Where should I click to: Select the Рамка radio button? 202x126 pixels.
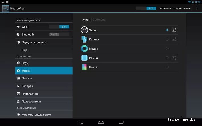[167, 58]
